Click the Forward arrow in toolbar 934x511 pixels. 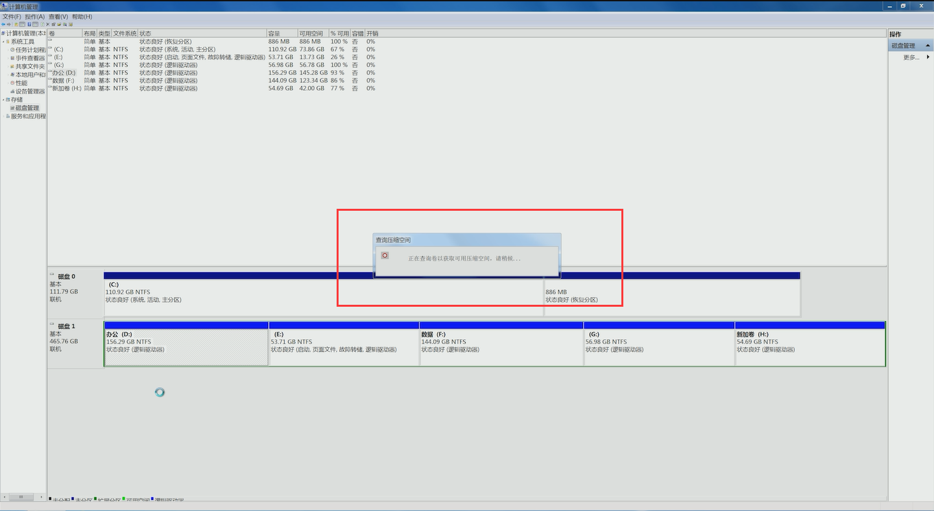[x=8, y=24]
